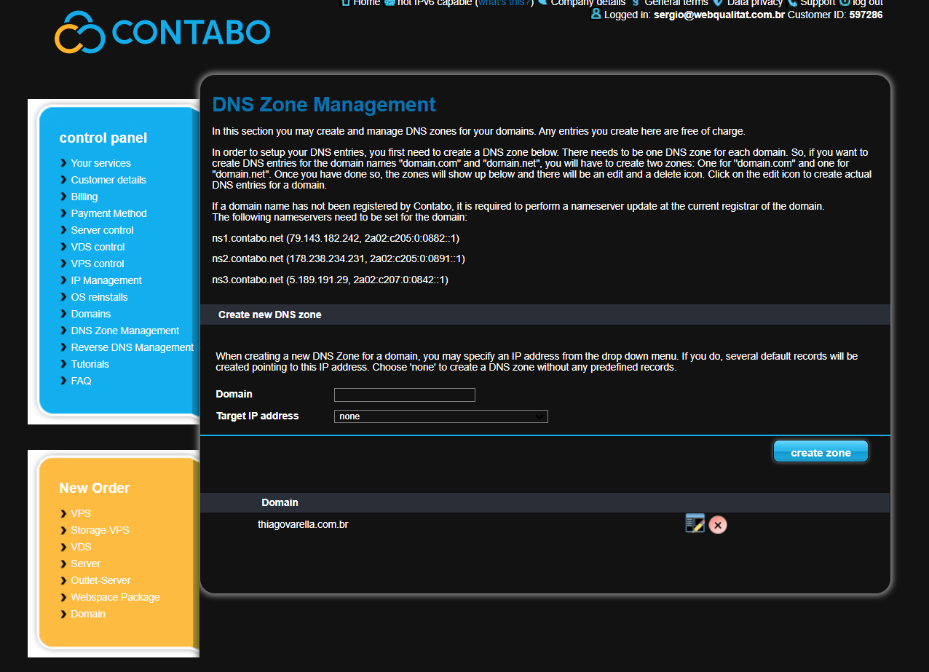Open Reverse DNS Management

[x=132, y=347]
